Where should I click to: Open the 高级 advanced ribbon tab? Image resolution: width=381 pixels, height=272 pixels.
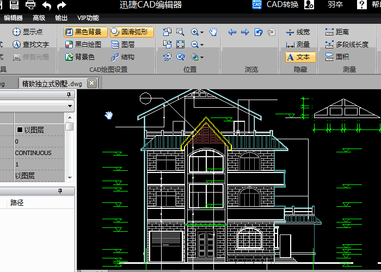point(39,17)
